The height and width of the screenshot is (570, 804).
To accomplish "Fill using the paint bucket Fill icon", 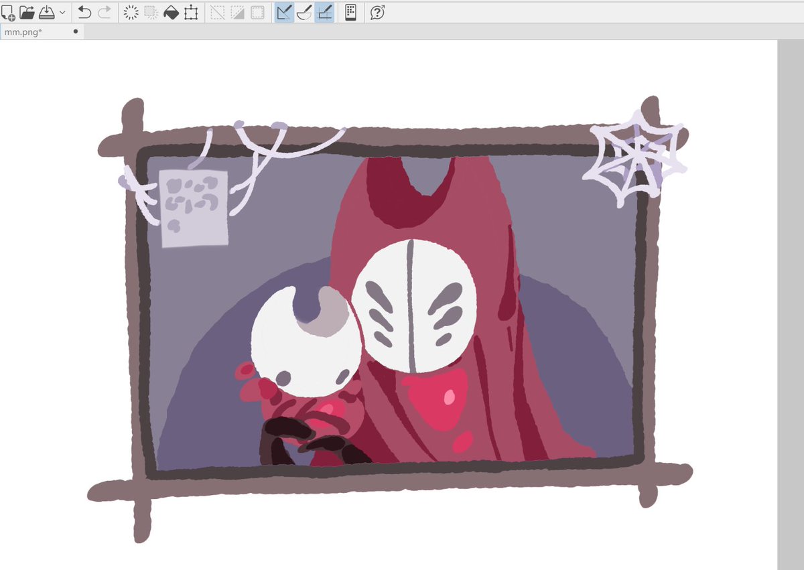I will pos(172,12).
